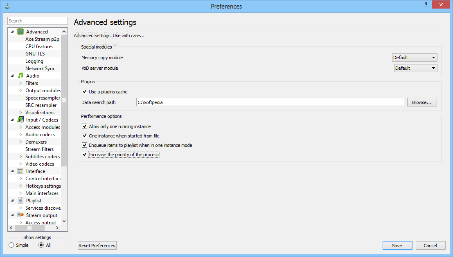
Task: Click the Advanced chip icon in tree
Action: tap(20, 31)
